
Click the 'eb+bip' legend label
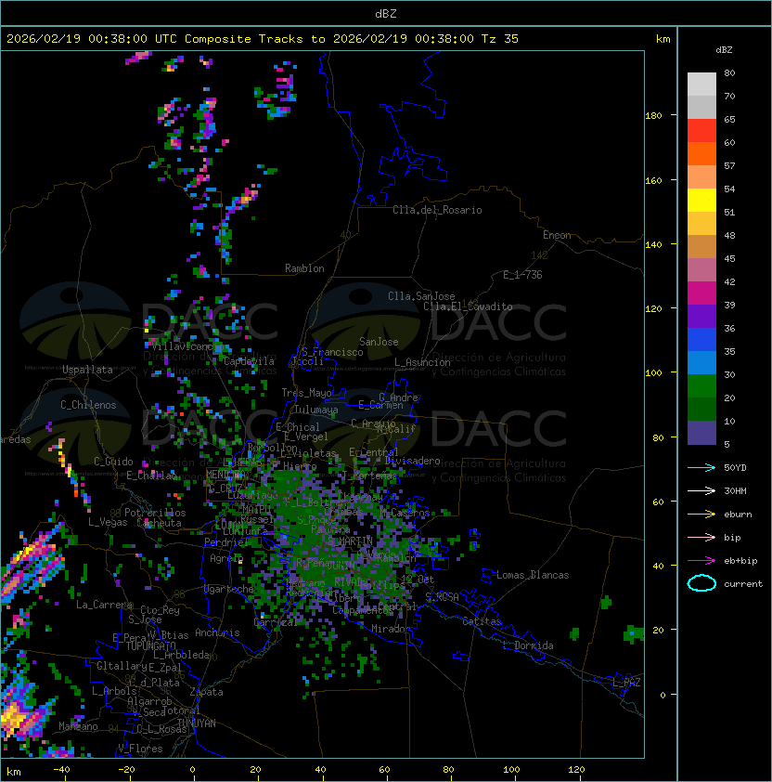[x=740, y=561]
